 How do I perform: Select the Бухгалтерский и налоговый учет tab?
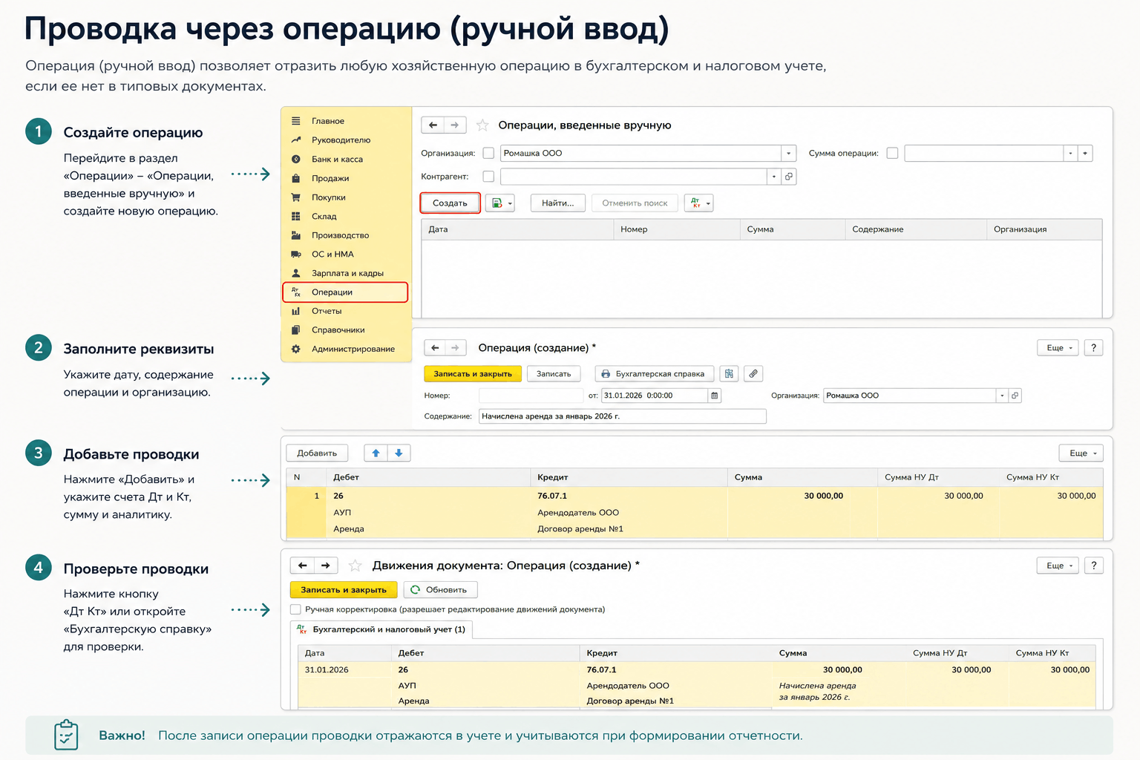[x=381, y=629]
